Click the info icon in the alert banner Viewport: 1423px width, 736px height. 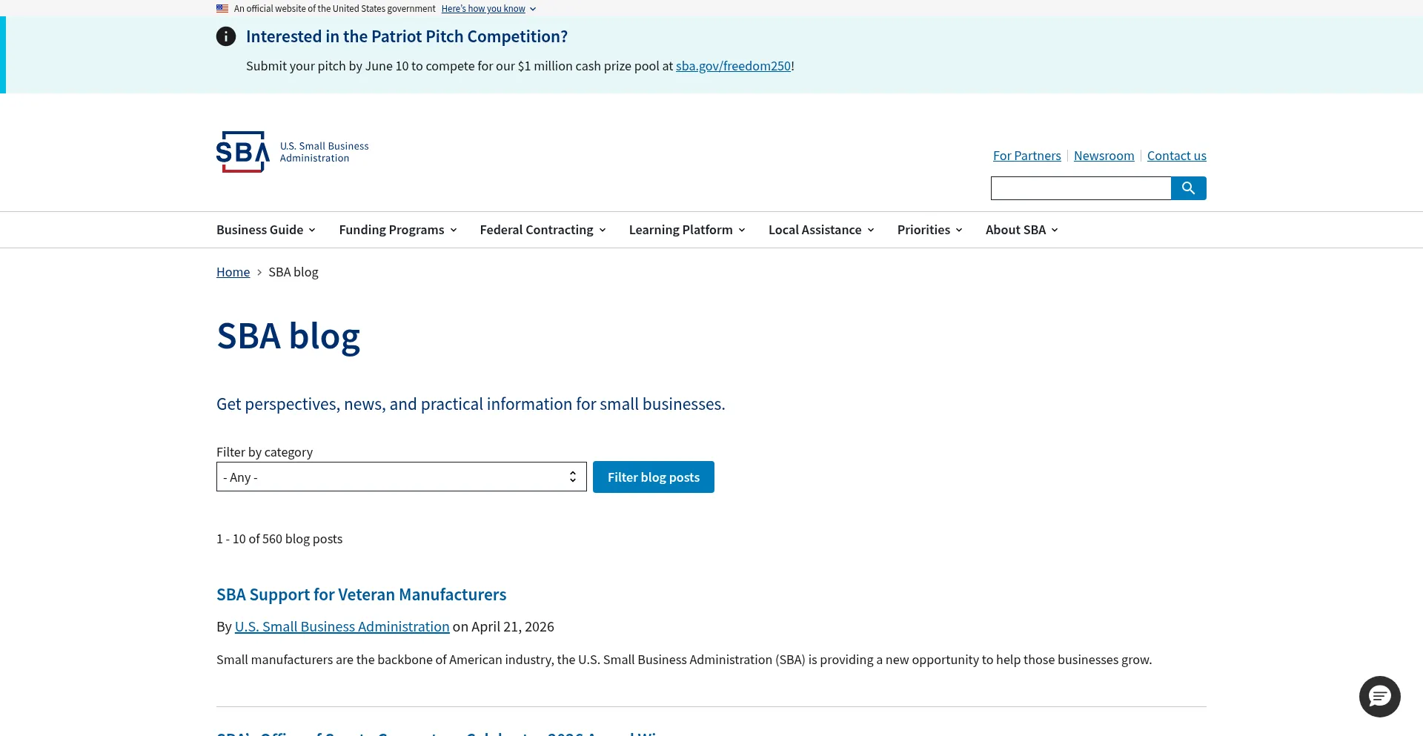(x=226, y=36)
